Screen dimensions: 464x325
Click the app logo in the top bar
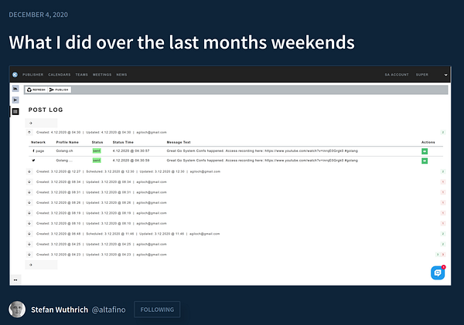pos(15,75)
